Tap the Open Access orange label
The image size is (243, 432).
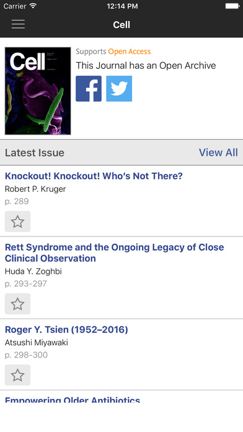point(130,52)
